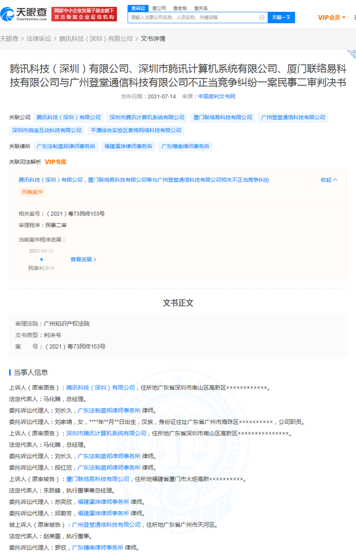Click the court name 广州知识产权法院

67,324
